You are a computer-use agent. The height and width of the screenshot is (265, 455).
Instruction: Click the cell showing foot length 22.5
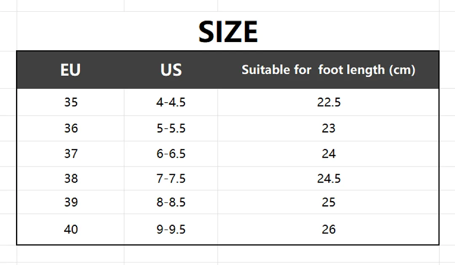coord(329,102)
